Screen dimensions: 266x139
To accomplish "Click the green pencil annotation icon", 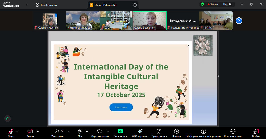I will 7,118.
